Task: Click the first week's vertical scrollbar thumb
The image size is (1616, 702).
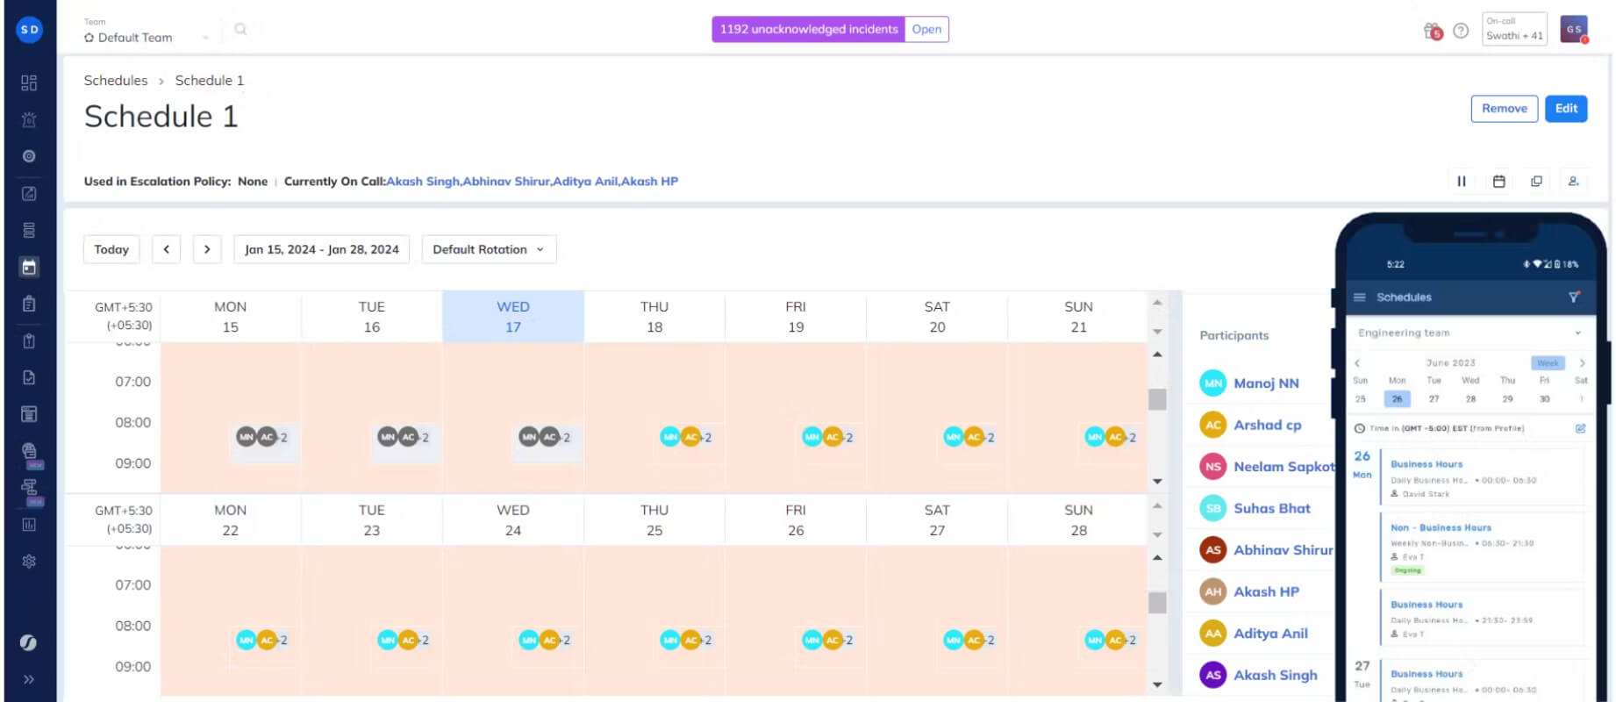Action: tap(1157, 399)
